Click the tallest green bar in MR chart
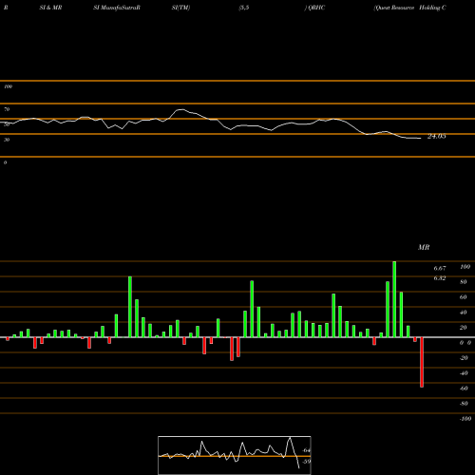Image resolution: width=475 pixels, height=475 pixels. tap(394, 299)
